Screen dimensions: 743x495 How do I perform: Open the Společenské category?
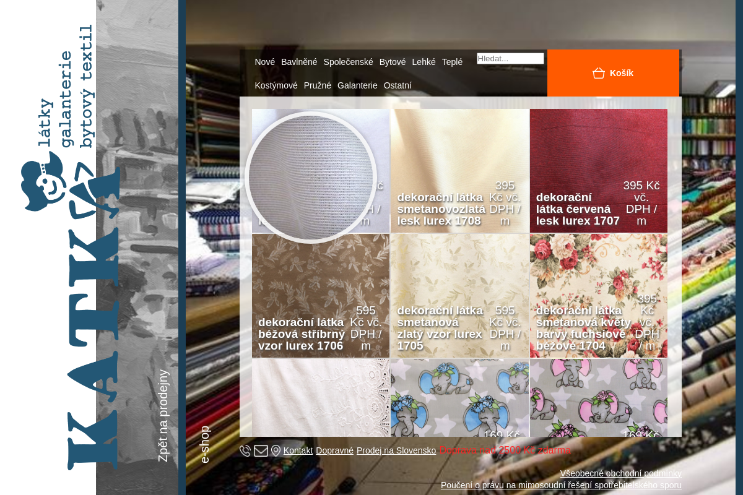tap(348, 62)
